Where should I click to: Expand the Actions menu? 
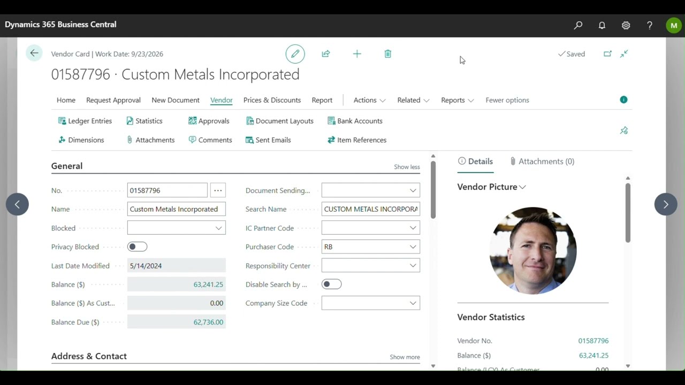369,100
